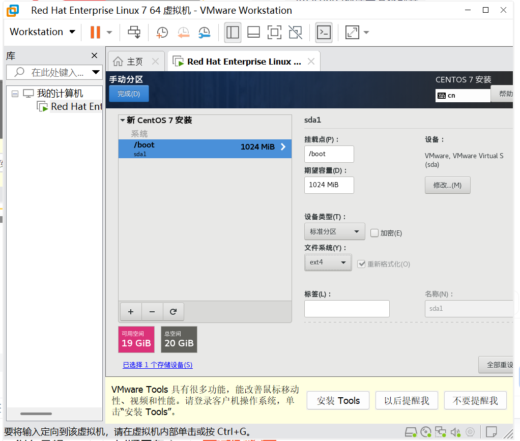520x441 pixels.
Task: Mute the sound device in the status bar
Action: pos(455,432)
